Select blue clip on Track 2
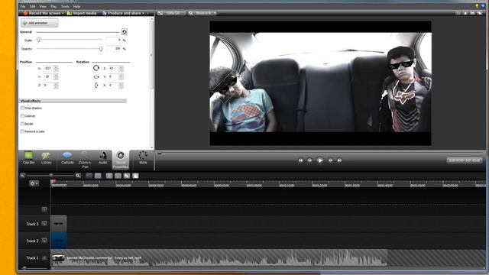Viewport: 489px width, 275px height. (59, 241)
